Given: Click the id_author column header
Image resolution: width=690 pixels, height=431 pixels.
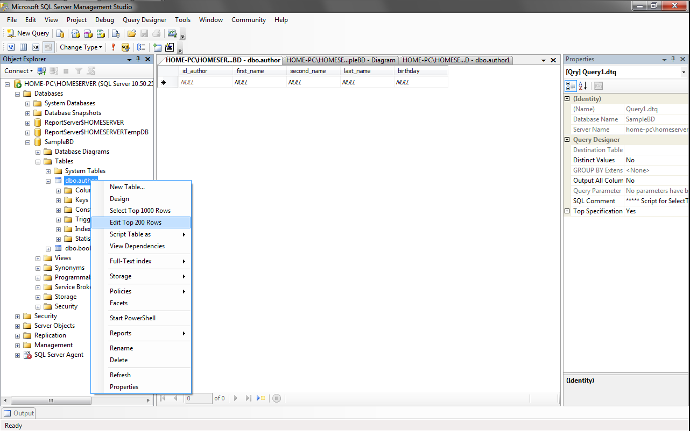Looking at the screenshot, I should [206, 71].
